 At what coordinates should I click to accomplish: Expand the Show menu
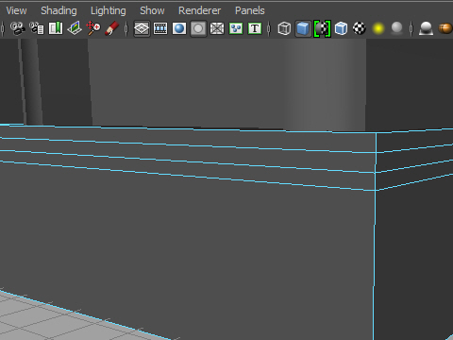[x=152, y=10]
